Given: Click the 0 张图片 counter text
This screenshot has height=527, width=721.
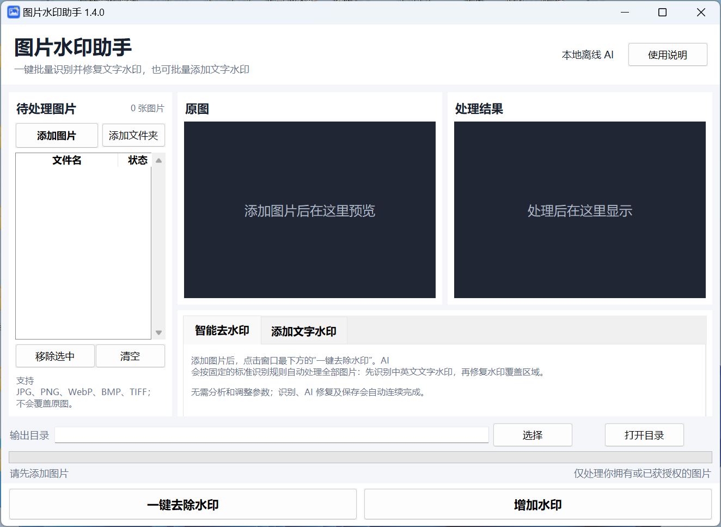Looking at the screenshot, I should click(x=147, y=108).
